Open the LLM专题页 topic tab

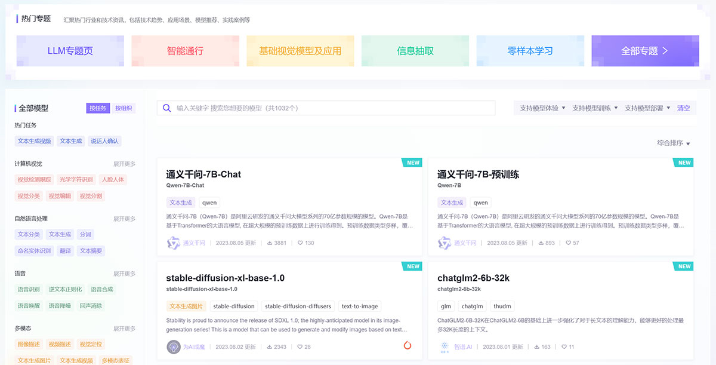pyautogui.click(x=70, y=51)
